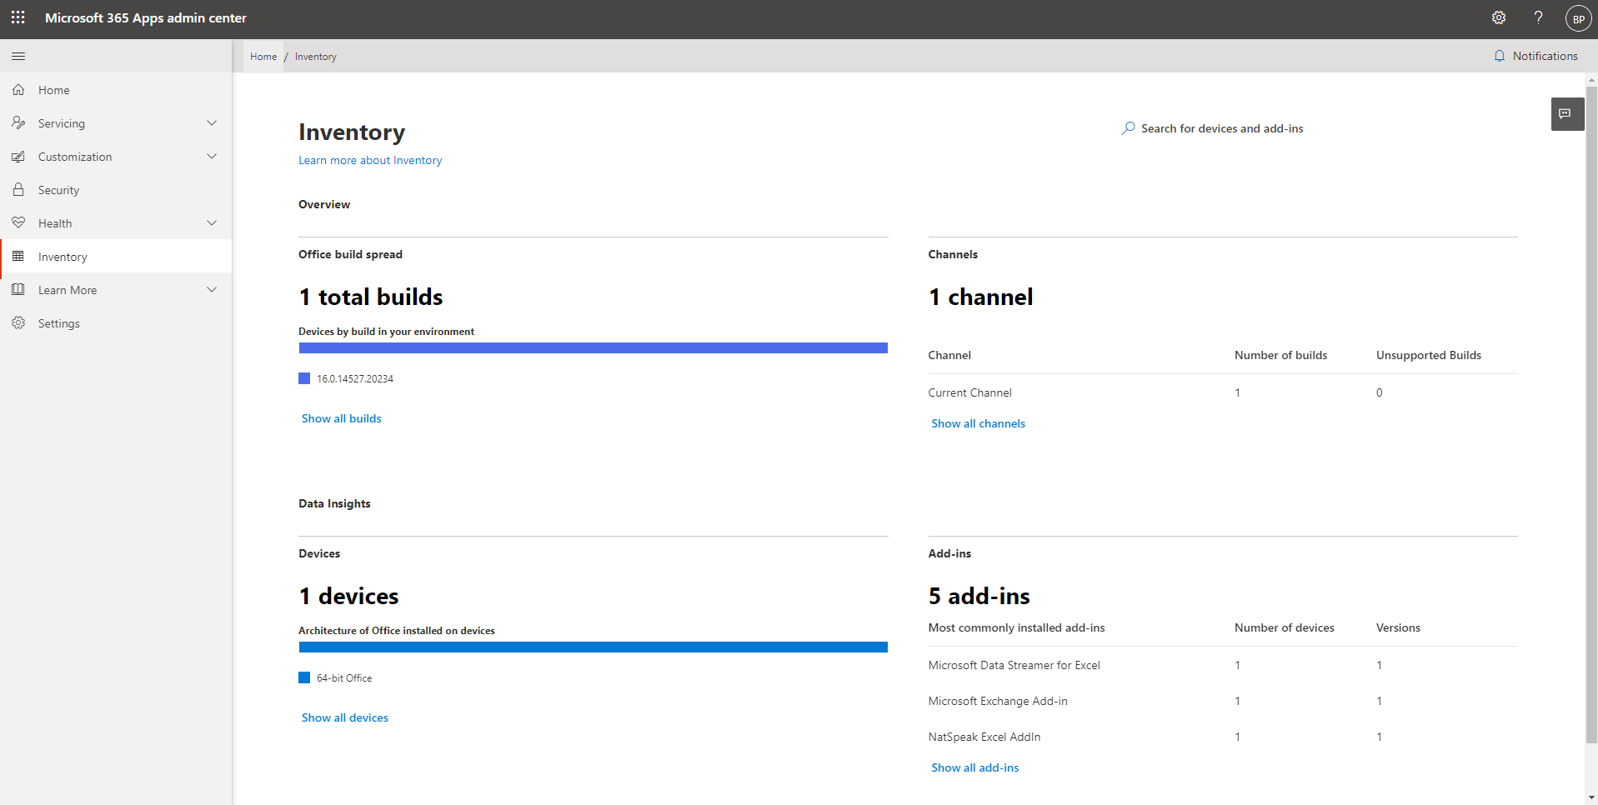The height and width of the screenshot is (805, 1598).
Task: Click the devices by build bar
Action: [x=593, y=347]
